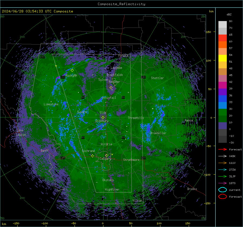
Task: Click the cyan 27ZW arrow icon
Action: pyautogui.click(x=222, y=170)
